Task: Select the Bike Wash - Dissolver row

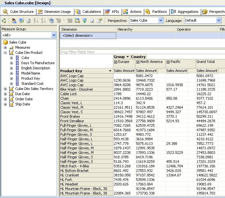Action: pos(86,89)
